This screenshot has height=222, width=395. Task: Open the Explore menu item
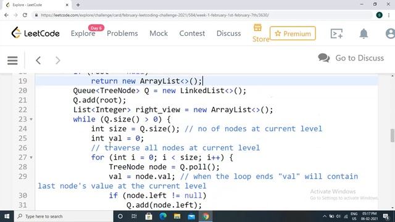tap(83, 33)
